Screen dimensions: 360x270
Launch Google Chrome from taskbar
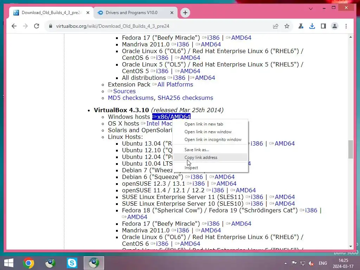tap(28, 263)
